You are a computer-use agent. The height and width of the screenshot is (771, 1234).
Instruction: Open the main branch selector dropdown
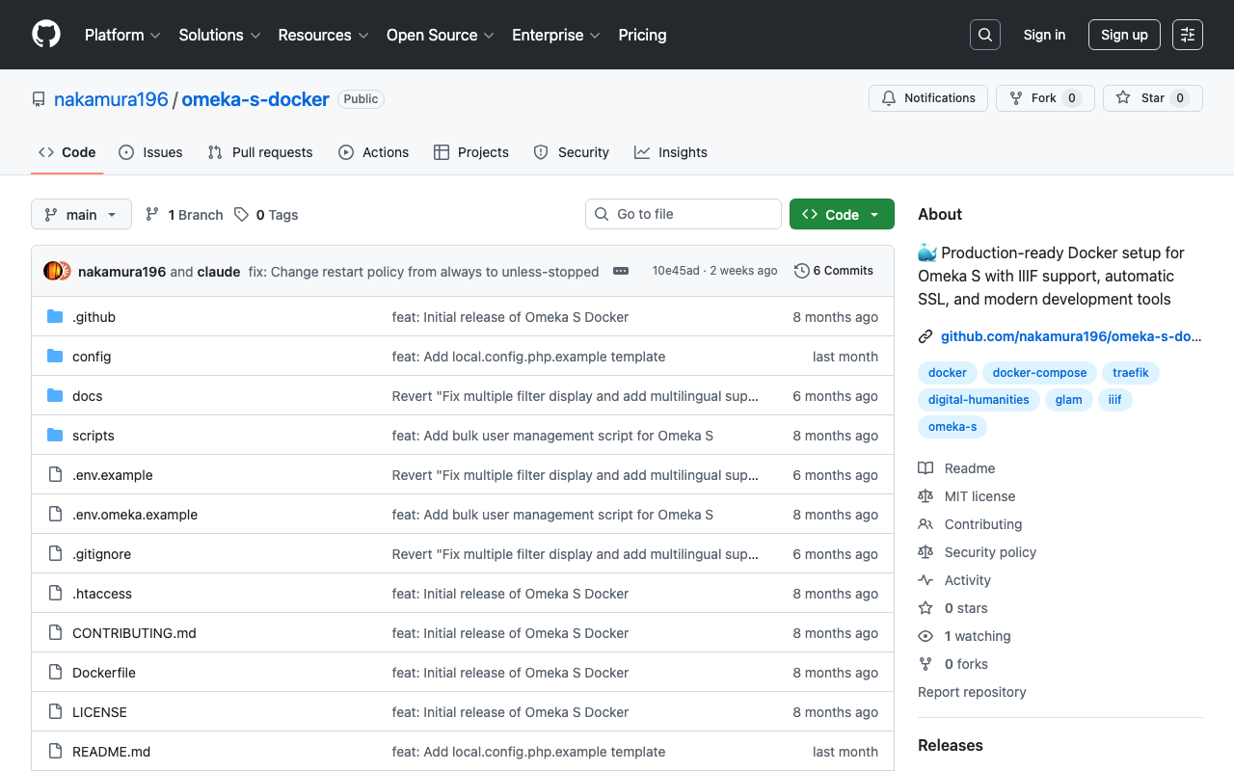coord(81,214)
